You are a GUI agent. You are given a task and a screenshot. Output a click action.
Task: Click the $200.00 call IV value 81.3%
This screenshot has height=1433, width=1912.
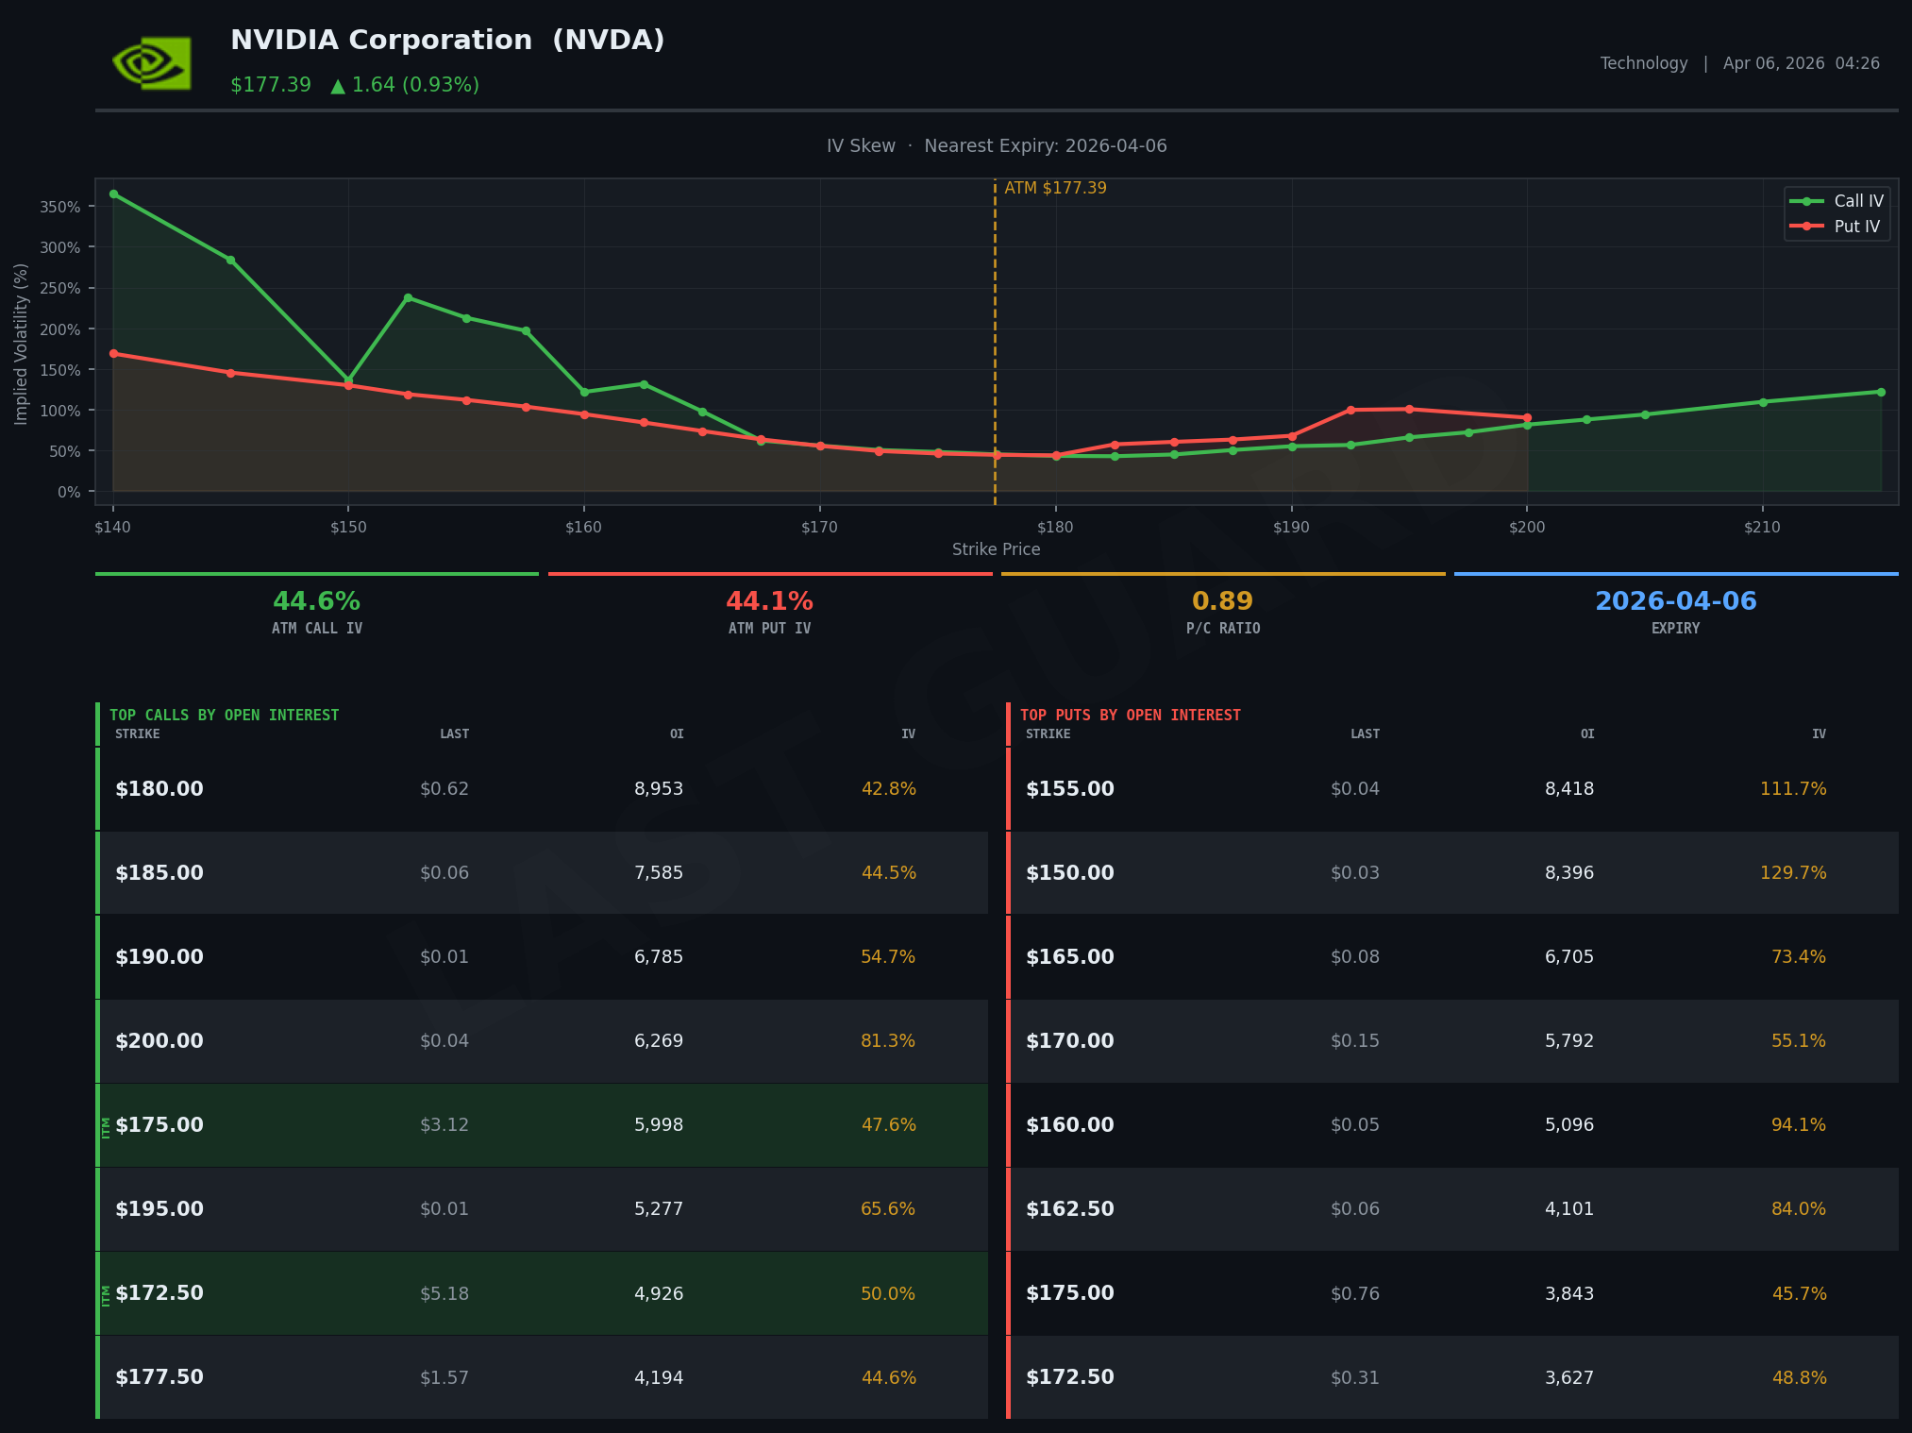pyautogui.click(x=887, y=1041)
